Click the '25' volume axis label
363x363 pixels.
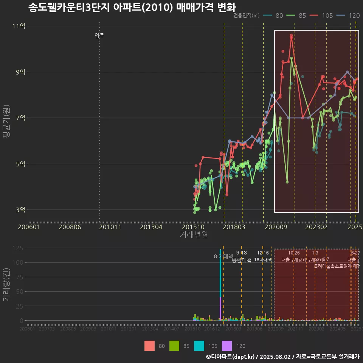(x=20, y=306)
